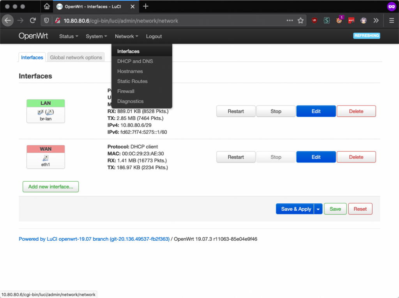
Task: Expand the Save & Apply dropdown arrow
Action: pos(318,209)
